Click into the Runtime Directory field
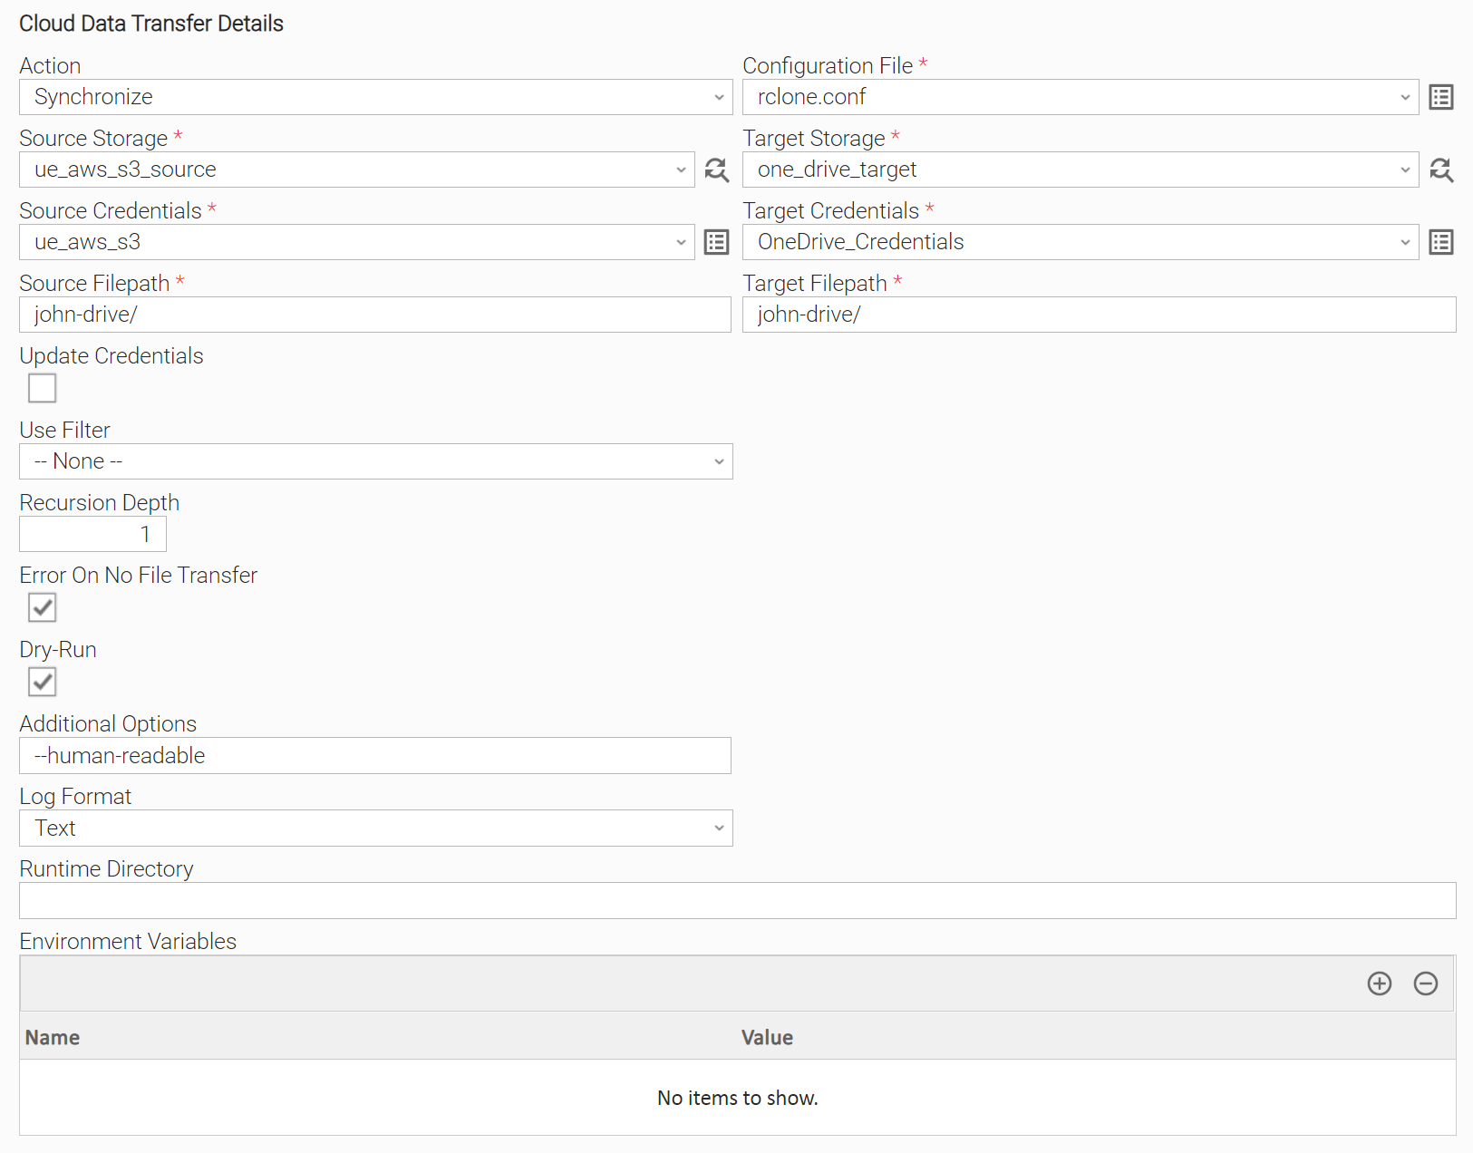This screenshot has height=1153, width=1473. point(737,900)
